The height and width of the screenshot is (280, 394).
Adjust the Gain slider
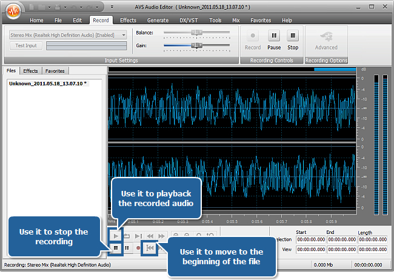(x=196, y=45)
